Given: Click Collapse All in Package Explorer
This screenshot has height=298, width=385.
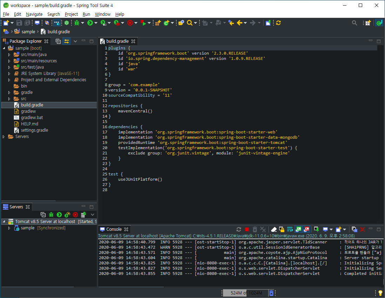Looking at the screenshot, I should [x=58, y=41].
